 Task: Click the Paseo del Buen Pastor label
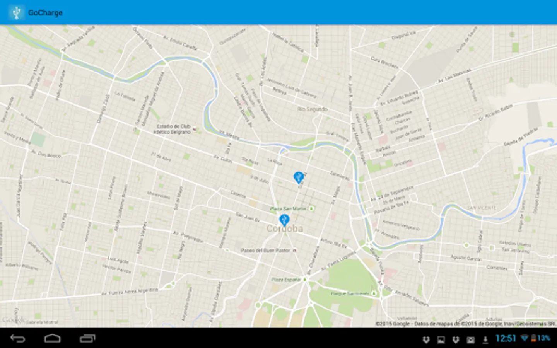coord(265,250)
